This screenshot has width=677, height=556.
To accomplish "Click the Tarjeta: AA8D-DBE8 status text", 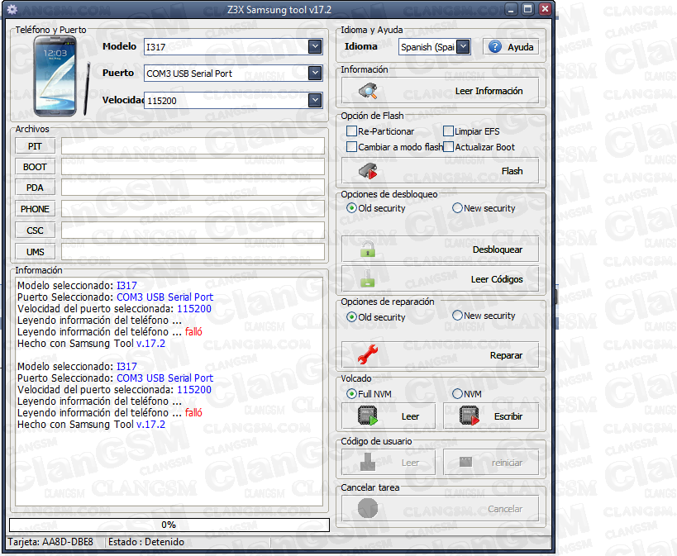I will pos(50,542).
